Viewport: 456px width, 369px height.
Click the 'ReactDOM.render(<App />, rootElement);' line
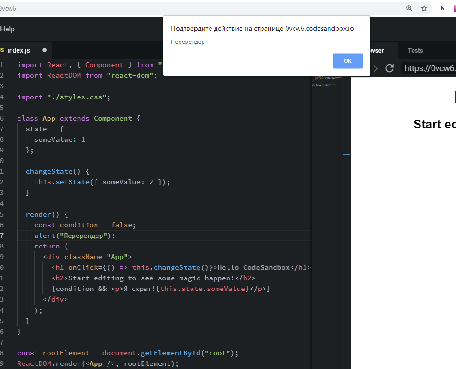98,364
